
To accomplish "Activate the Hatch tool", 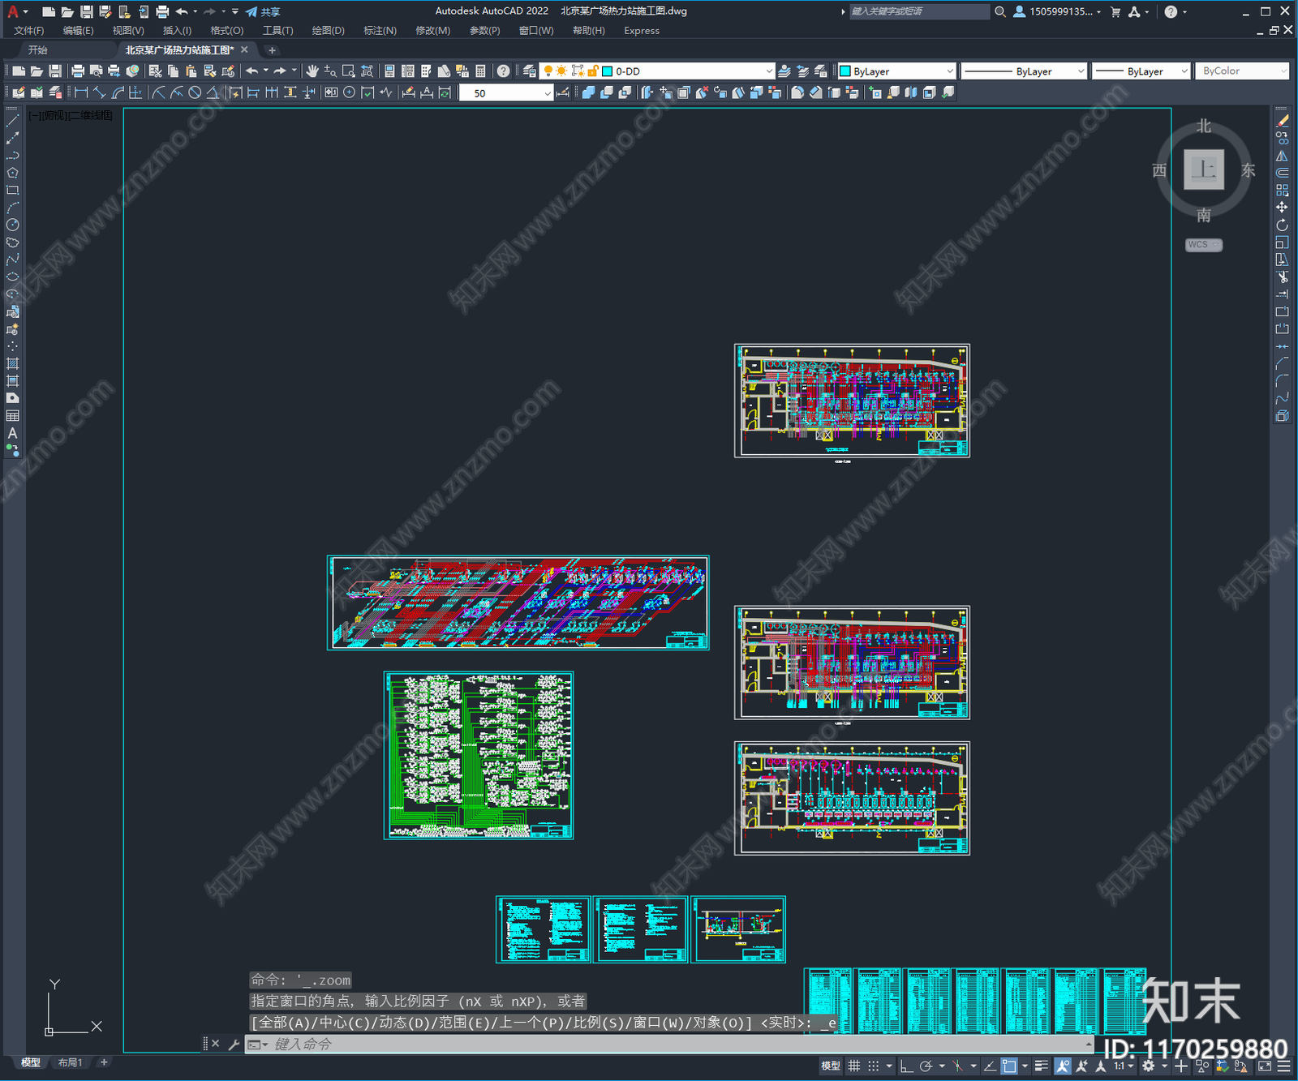I will (x=12, y=363).
